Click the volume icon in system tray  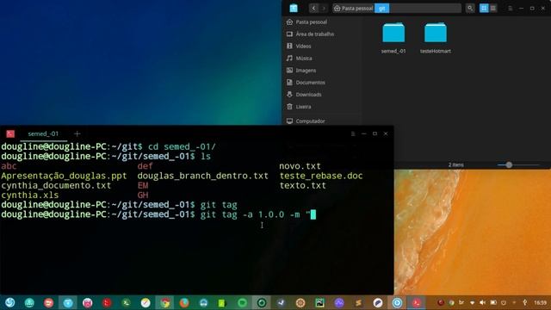[x=482, y=302]
